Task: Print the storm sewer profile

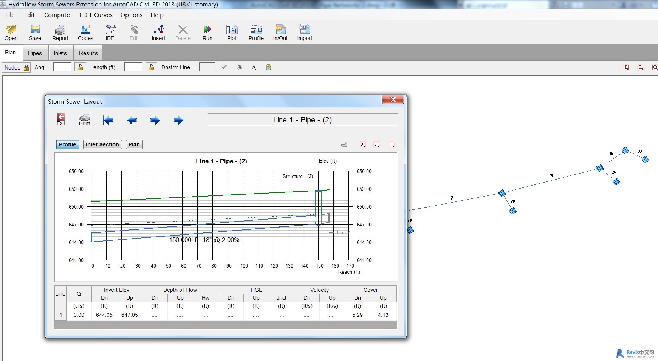Action: [85, 119]
